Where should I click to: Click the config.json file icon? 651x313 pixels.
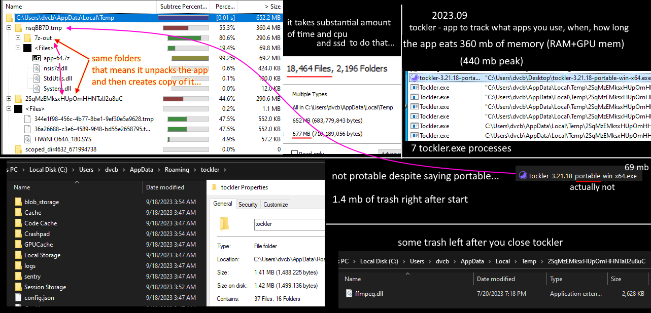click(19, 298)
